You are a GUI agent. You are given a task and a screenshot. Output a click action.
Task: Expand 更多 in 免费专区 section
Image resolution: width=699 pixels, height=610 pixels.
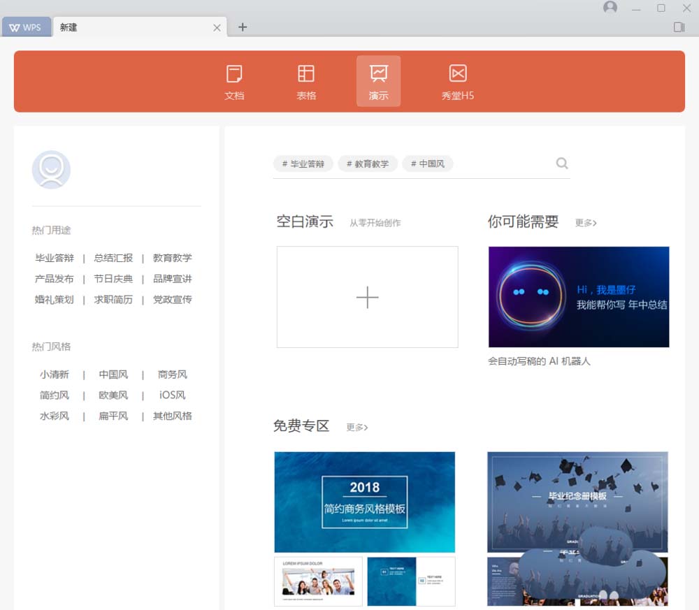tap(356, 427)
